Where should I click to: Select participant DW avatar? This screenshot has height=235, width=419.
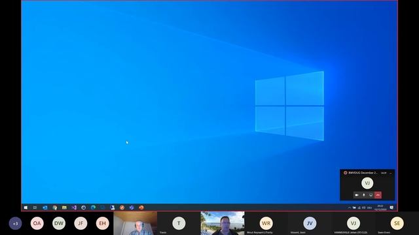(59, 223)
